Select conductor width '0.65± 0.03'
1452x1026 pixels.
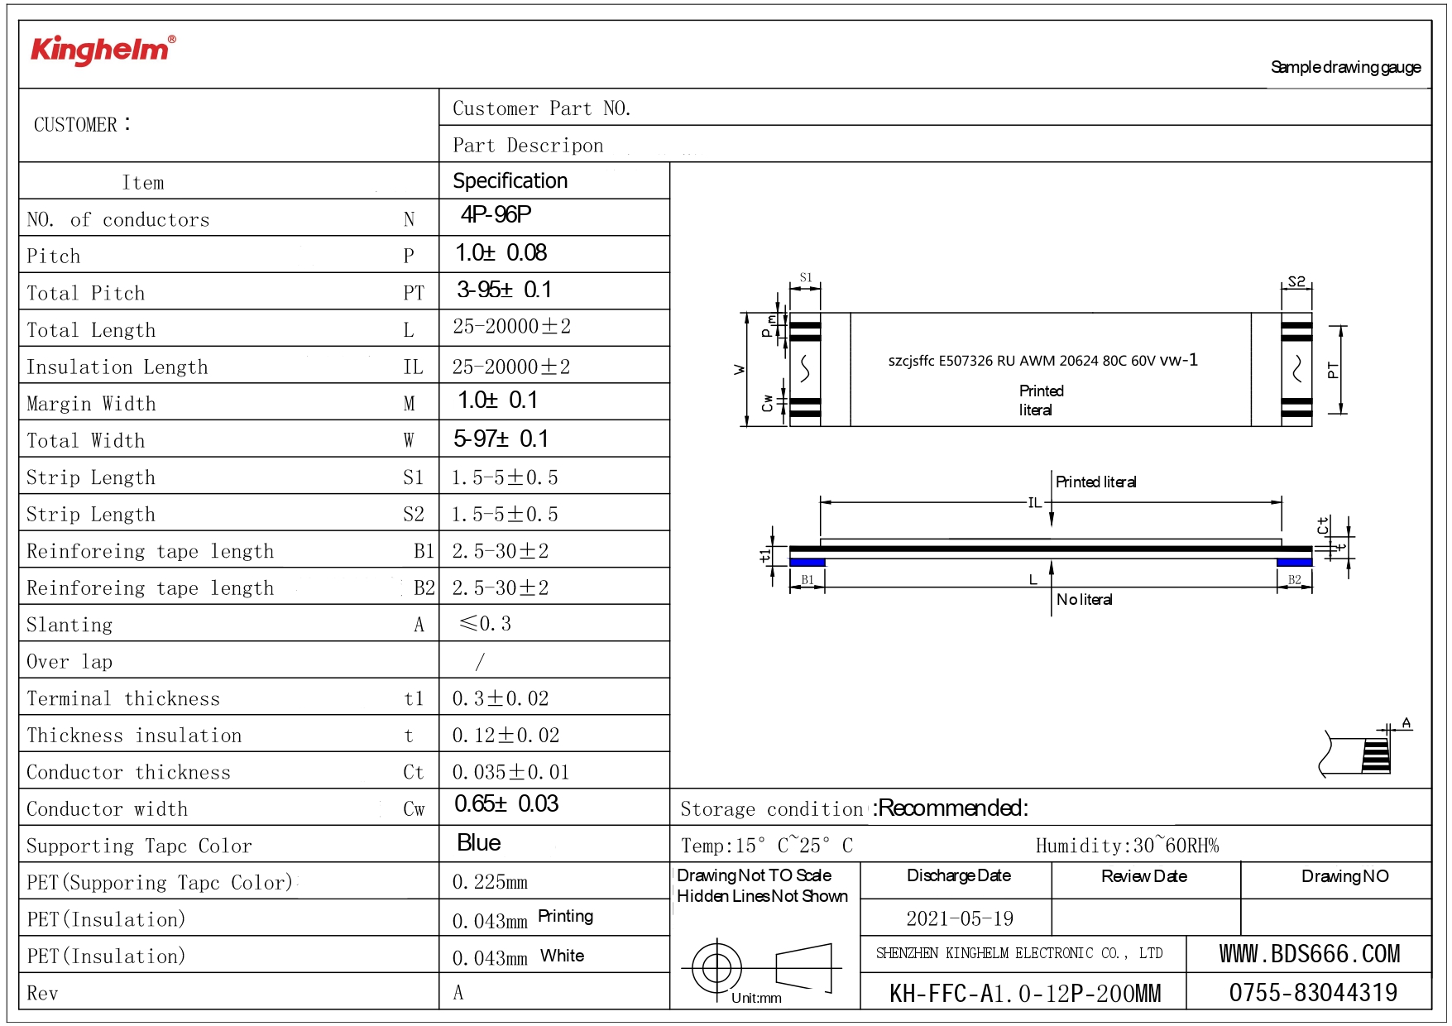pyautogui.click(x=506, y=804)
